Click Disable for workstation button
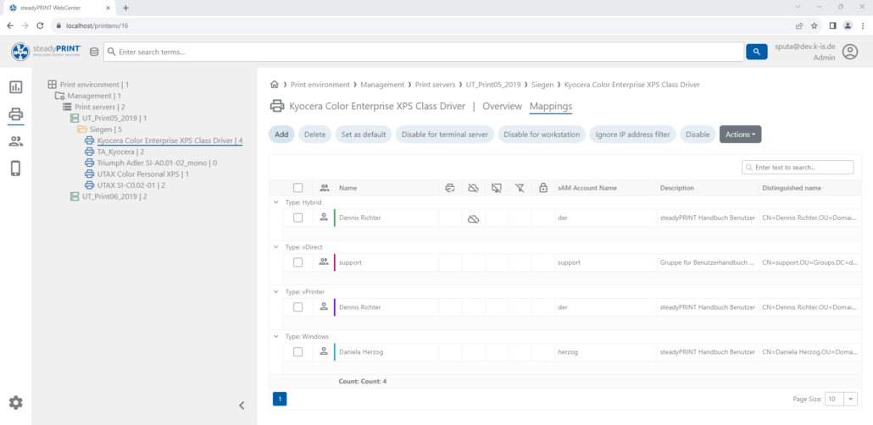This screenshot has height=425, width=873. point(542,134)
